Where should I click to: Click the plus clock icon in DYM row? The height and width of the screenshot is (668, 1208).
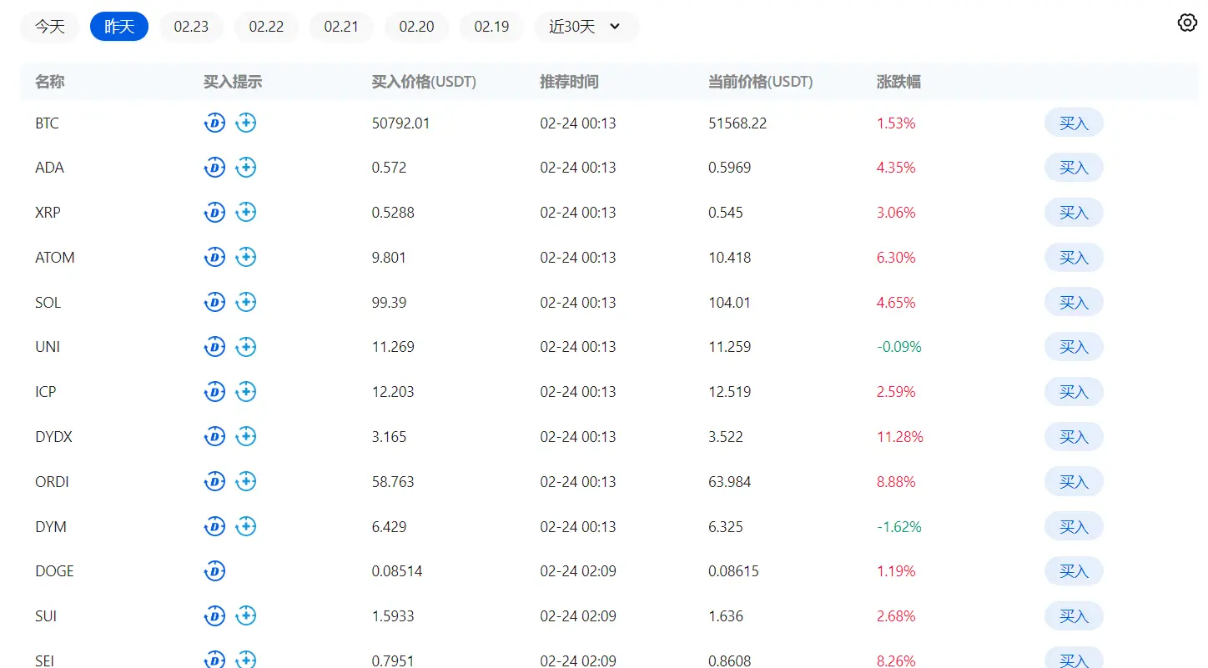point(245,526)
